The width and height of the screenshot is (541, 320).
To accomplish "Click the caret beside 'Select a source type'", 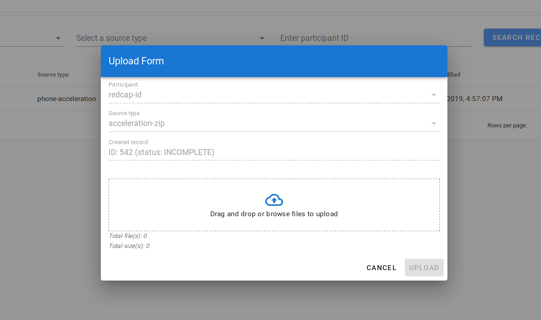I will pyautogui.click(x=262, y=39).
